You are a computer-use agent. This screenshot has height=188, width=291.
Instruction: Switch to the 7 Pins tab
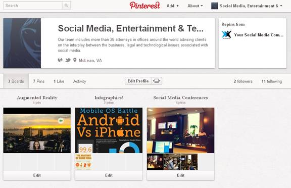39,81
